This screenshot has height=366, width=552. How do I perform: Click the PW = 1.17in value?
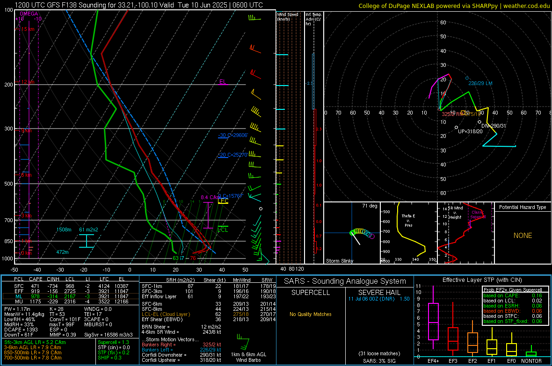17,309
